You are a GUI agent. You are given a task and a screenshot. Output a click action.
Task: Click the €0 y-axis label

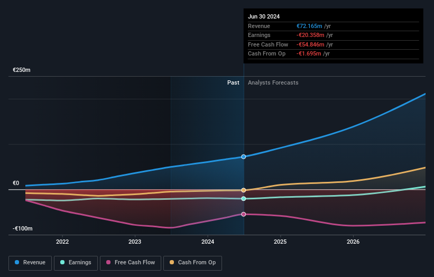click(x=16, y=183)
